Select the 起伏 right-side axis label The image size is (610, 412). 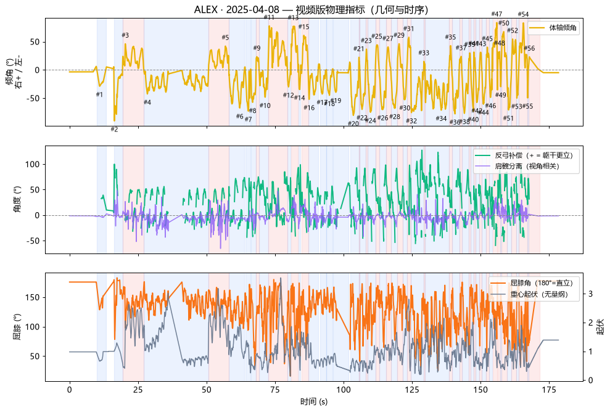tap(601, 327)
